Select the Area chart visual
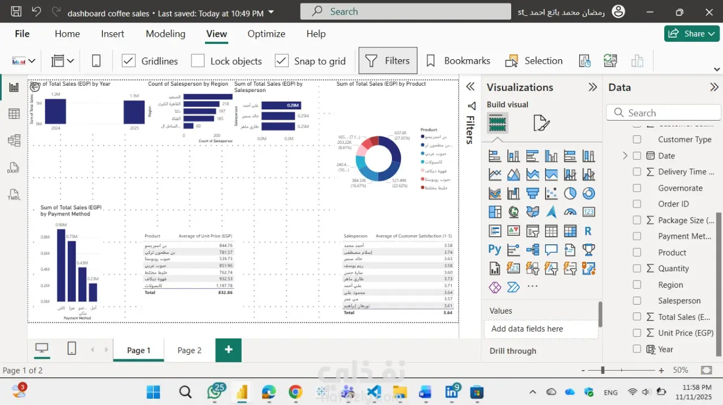This screenshot has width=723, height=405. [x=513, y=175]
